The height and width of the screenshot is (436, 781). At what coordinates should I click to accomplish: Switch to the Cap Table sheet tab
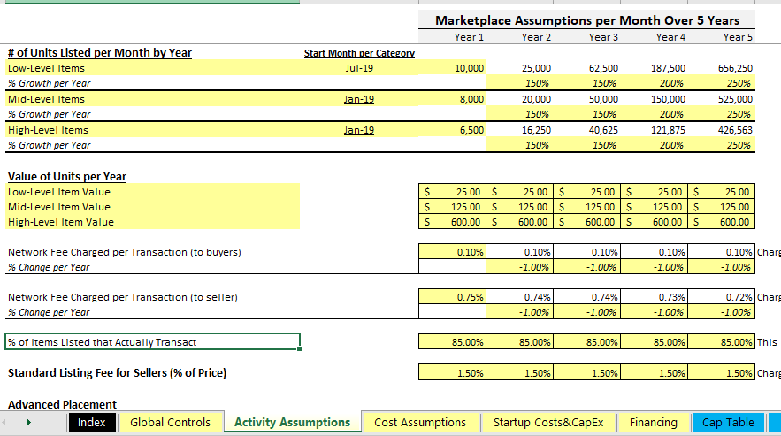[x=728, y=423]
